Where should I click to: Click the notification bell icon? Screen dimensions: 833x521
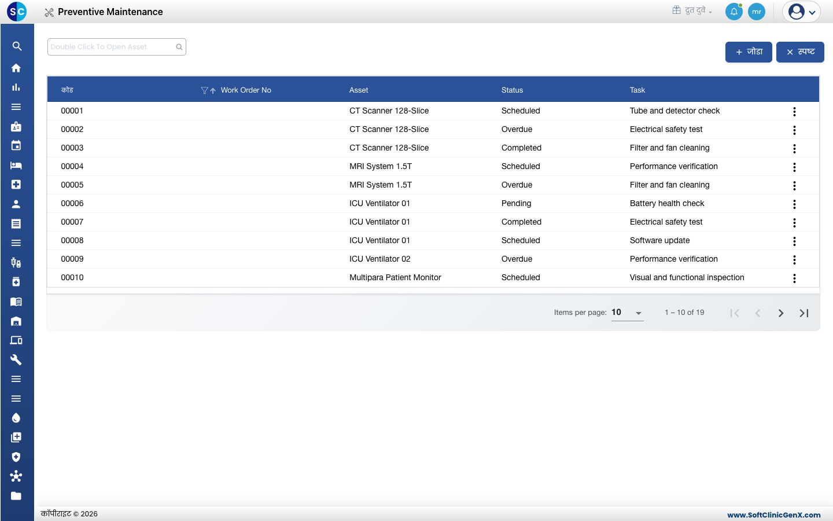(x=734, y=12)
